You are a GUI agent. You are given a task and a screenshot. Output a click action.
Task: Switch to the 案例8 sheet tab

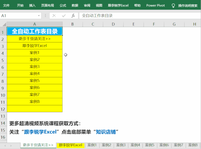[x=193, y=145]
